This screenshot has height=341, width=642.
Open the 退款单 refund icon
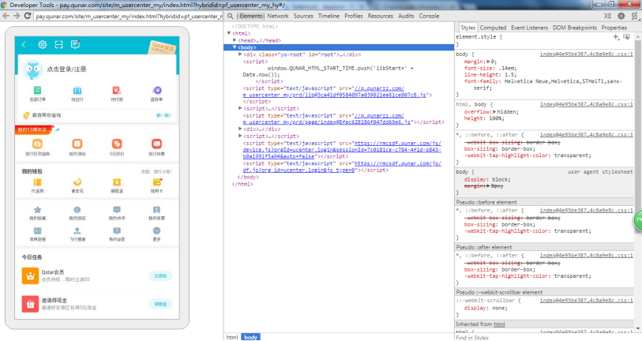(157, 91)
